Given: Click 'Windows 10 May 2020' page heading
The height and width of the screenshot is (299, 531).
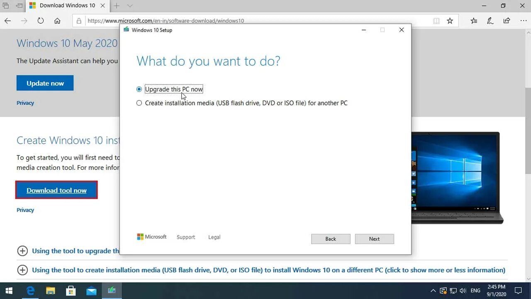Looking at the screenshot, I should (67, 43).
